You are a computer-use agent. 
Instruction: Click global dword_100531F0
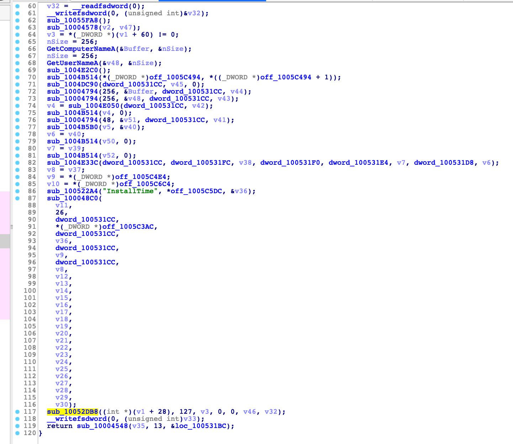[290, 163]
